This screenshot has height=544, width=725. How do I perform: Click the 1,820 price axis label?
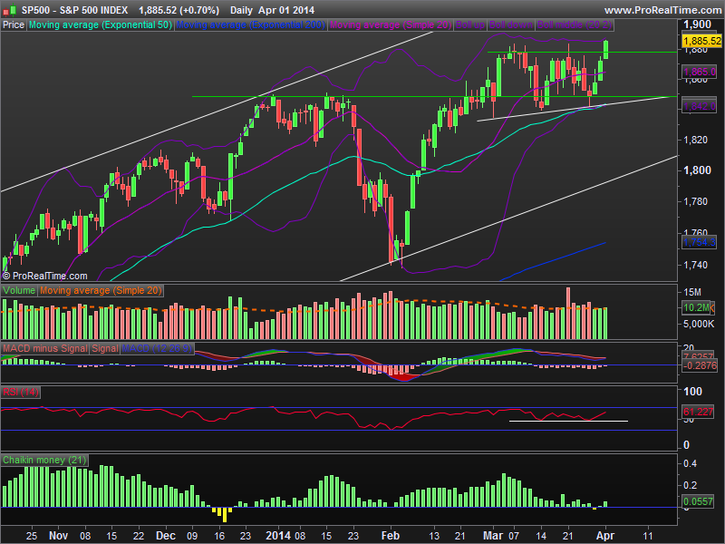(695, 140)
